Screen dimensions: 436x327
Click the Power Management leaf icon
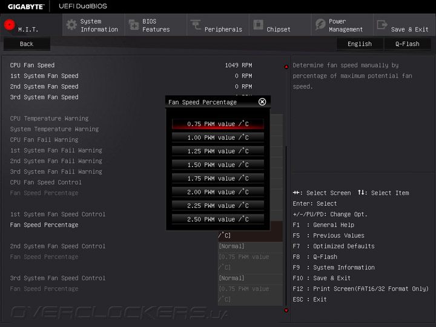(320, 24)
